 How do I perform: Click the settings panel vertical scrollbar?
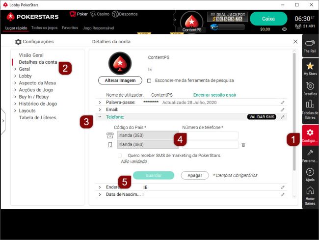pyautogui.click(x=294, y=113)
